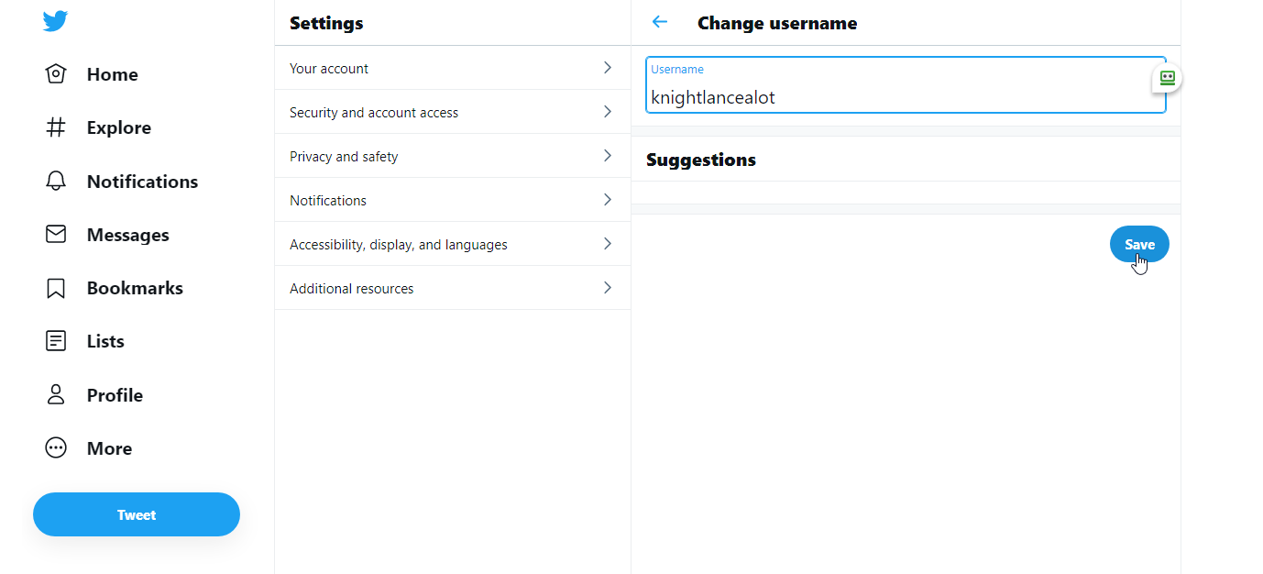1263x574 pixels.
Task: Open the Notifications settings row
Action: pos(453,200)
